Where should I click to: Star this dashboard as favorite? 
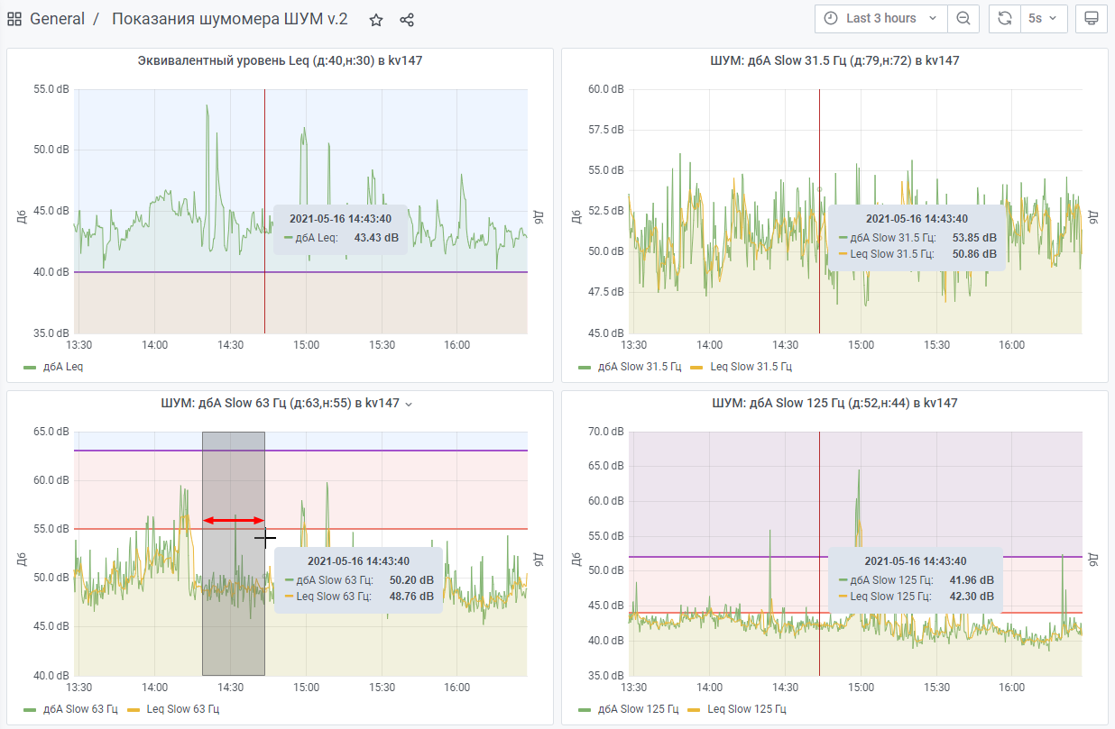376,19
